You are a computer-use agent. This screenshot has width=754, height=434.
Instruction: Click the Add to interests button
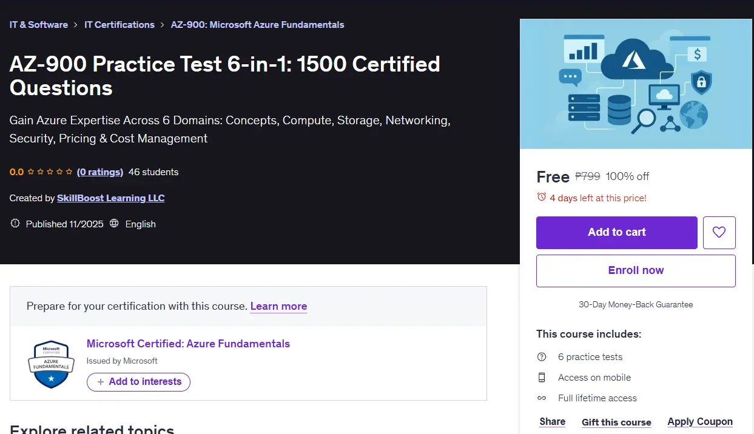pyautogui.click(x=138, y=382)
